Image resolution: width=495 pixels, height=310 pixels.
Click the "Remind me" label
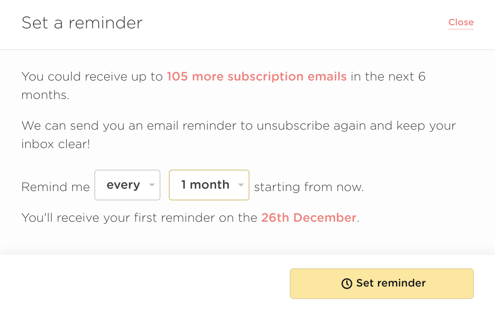click(56, 187)
